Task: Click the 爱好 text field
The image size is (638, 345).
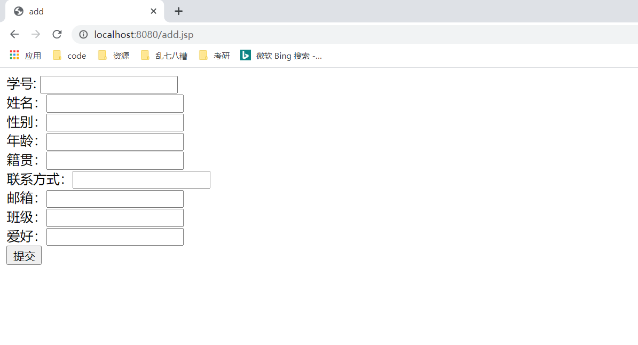Action: pos(115,237)
